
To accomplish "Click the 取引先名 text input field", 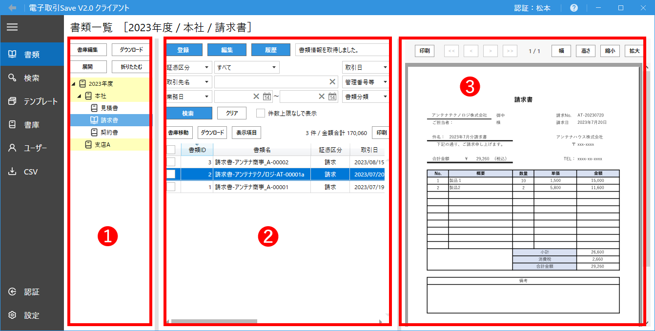I will coord(271,82).
